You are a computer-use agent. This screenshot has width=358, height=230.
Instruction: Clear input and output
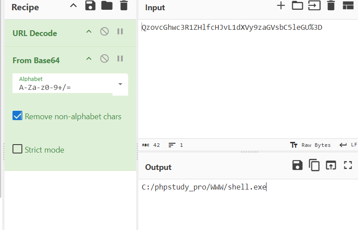click(331, 6)
